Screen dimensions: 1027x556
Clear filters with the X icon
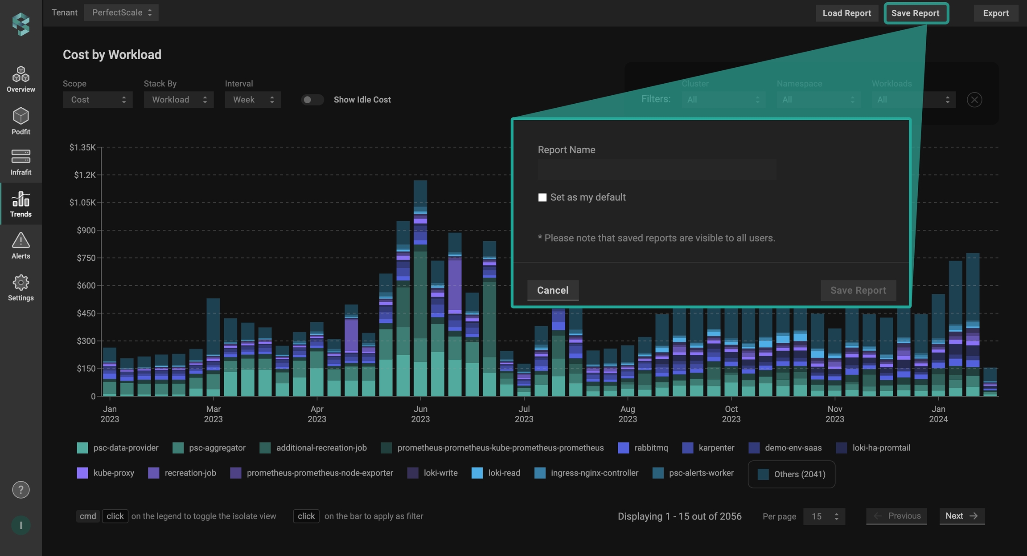point(974,100)
